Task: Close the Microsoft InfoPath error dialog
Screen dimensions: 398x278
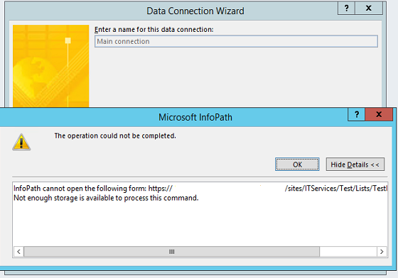Action: (379, 114)
